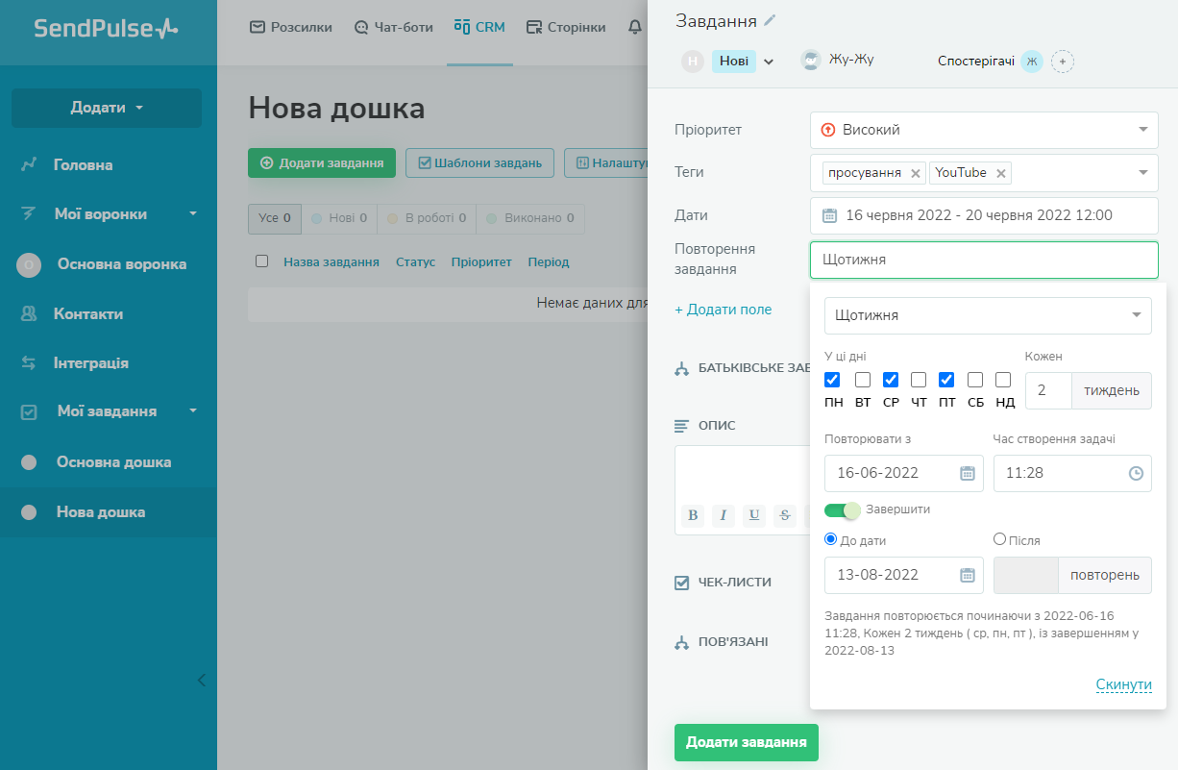Select the Після radio button

(x=999, y=539)
